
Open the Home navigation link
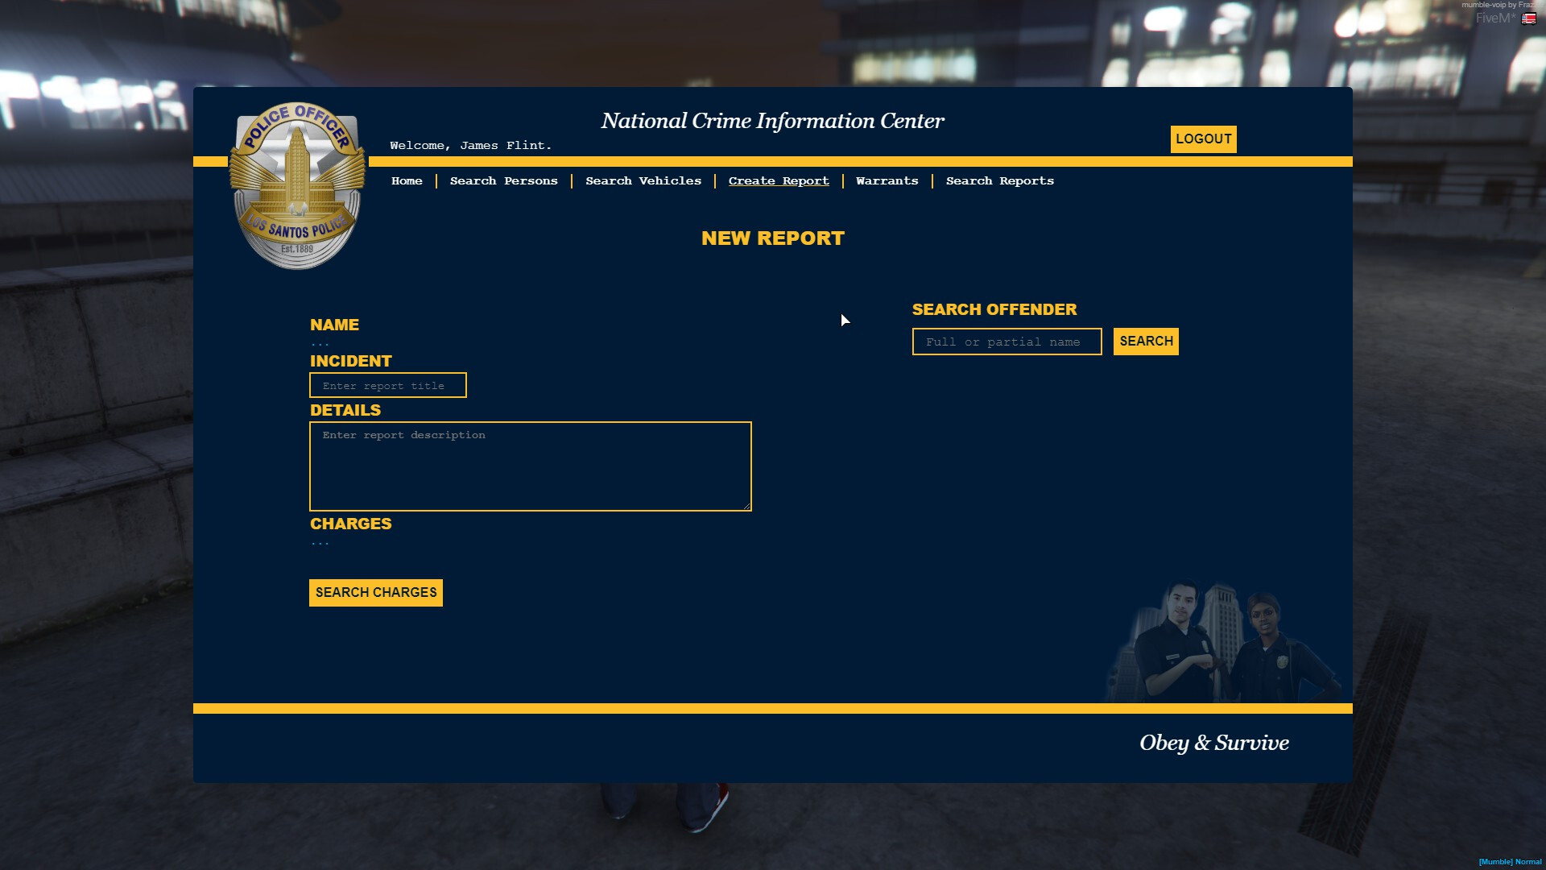[x=407, y=181]
